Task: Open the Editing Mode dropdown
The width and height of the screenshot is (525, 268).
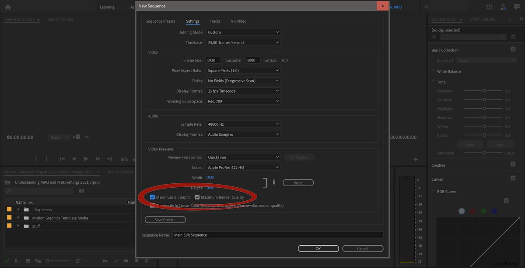Action: click(243, 32)
